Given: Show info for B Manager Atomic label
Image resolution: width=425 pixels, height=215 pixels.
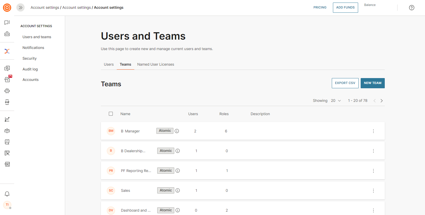Looking at the screenshot, I should pyautogui.click(x=177, y=131).
